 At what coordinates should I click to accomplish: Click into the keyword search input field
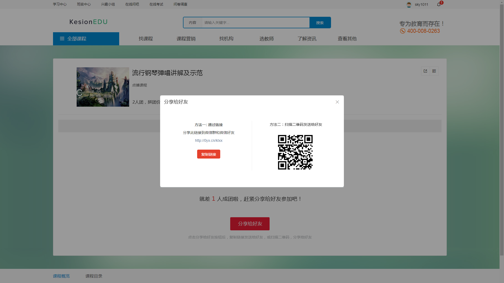click(x=255, y=23)
